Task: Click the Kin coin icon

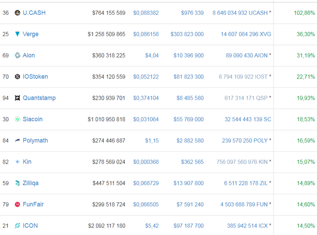Action: pos(17,162)
